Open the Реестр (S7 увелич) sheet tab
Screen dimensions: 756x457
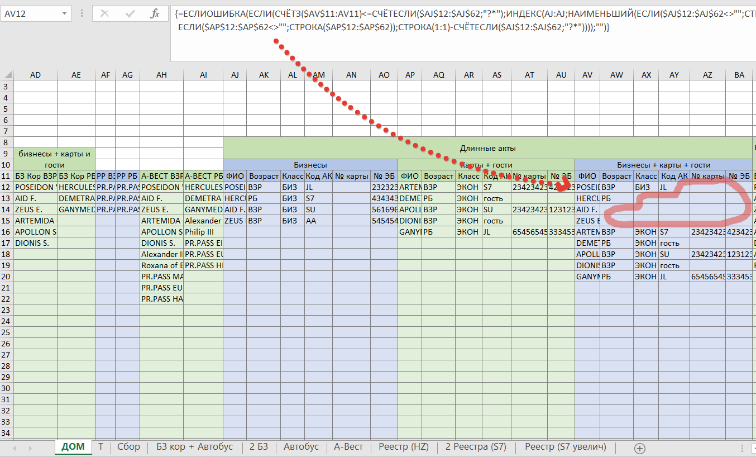[x=565, y=447]
